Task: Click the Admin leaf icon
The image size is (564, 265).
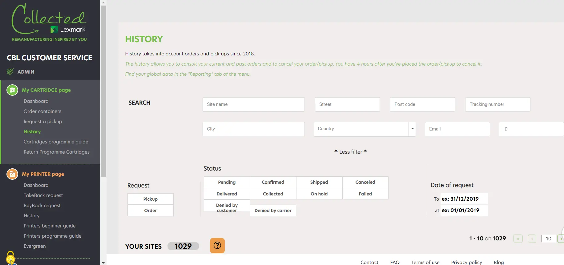Action: (x=10, y=72)
